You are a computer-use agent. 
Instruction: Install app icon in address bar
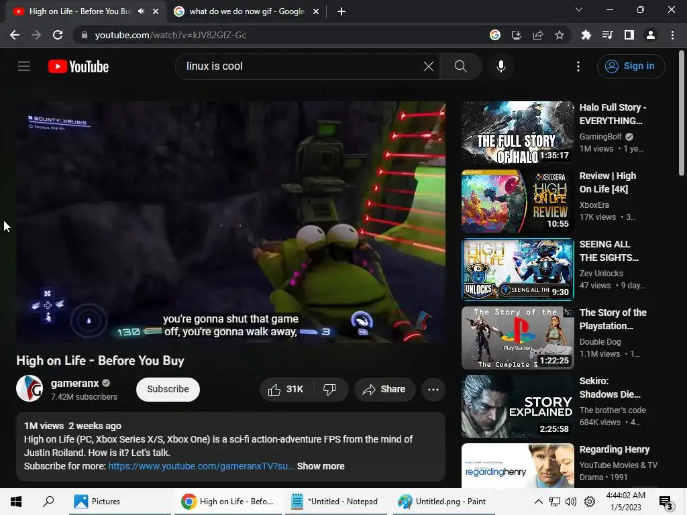point(516,35)
